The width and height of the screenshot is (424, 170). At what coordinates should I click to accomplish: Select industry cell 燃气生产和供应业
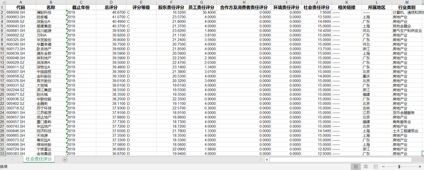407,31
